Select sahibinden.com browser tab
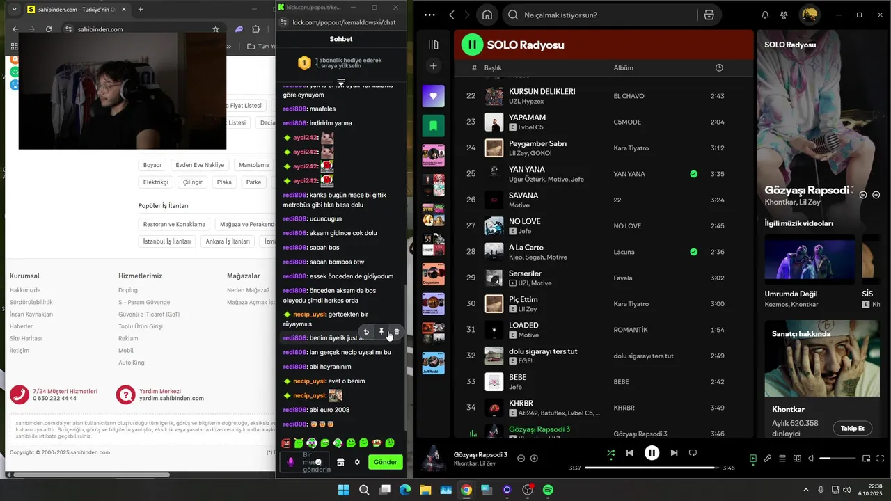Viewport: 891px width, 501px height. [77, 9]
